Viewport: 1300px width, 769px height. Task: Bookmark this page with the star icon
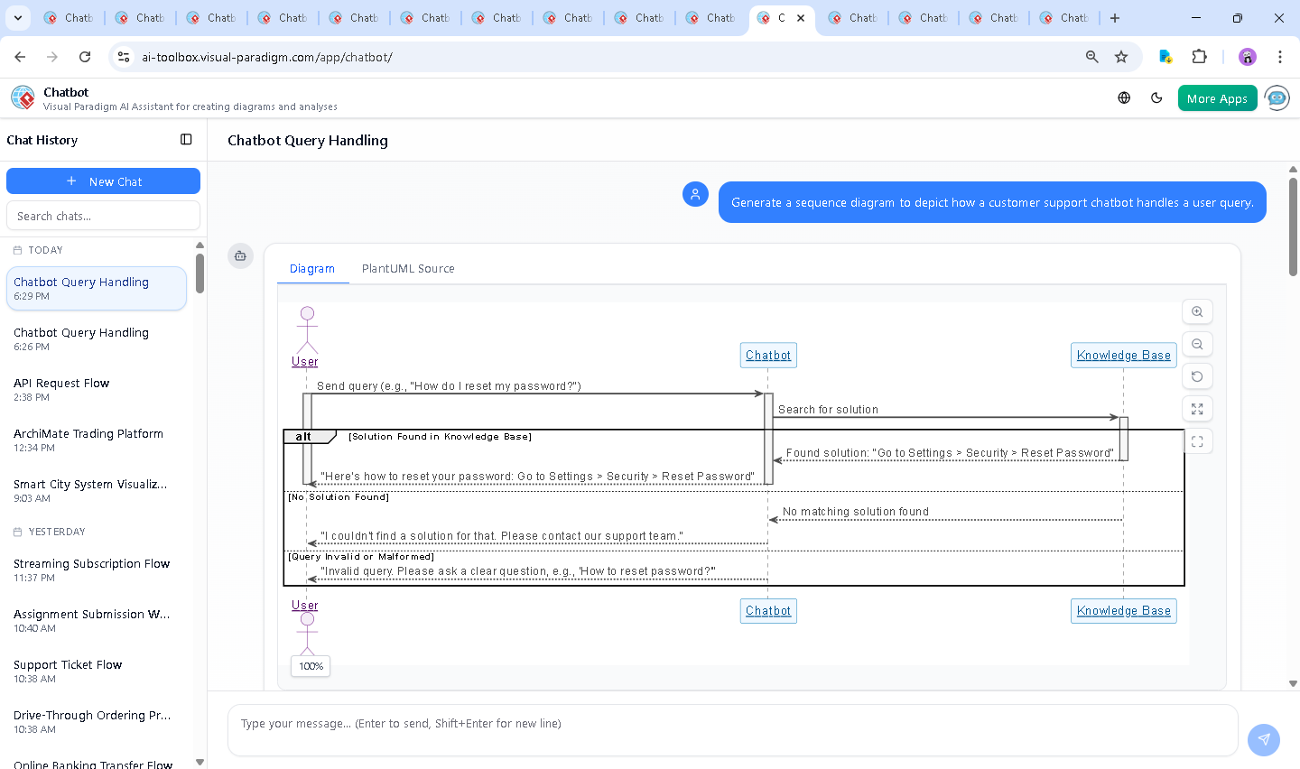point(1121,57)
